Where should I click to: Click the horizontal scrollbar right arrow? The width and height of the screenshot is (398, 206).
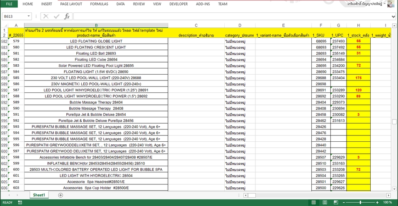coord(388,195)
